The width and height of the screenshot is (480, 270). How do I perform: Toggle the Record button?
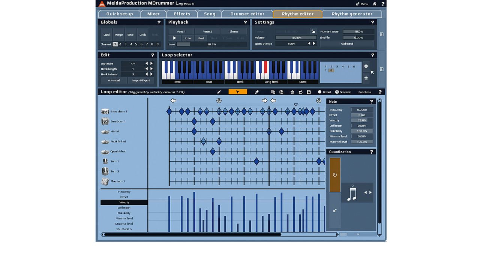pos(324,92)
